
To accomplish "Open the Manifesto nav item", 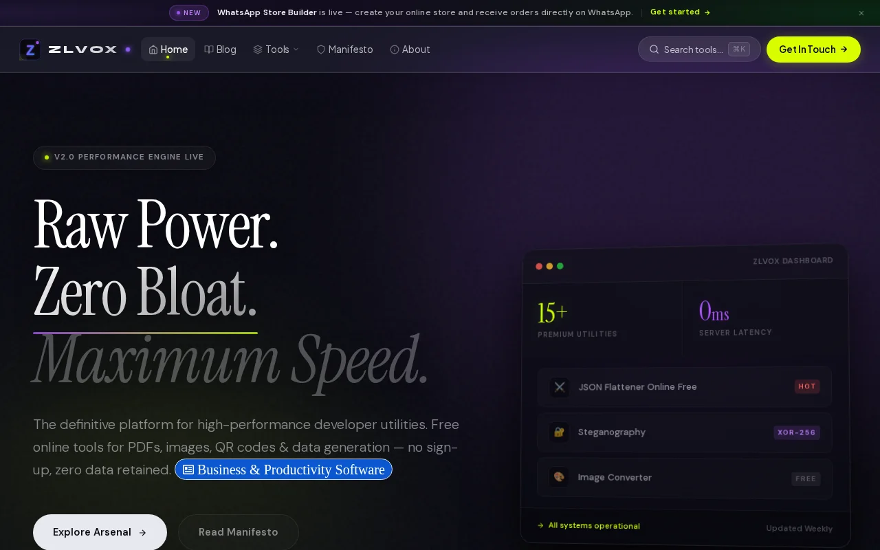I will coord(344,49).
